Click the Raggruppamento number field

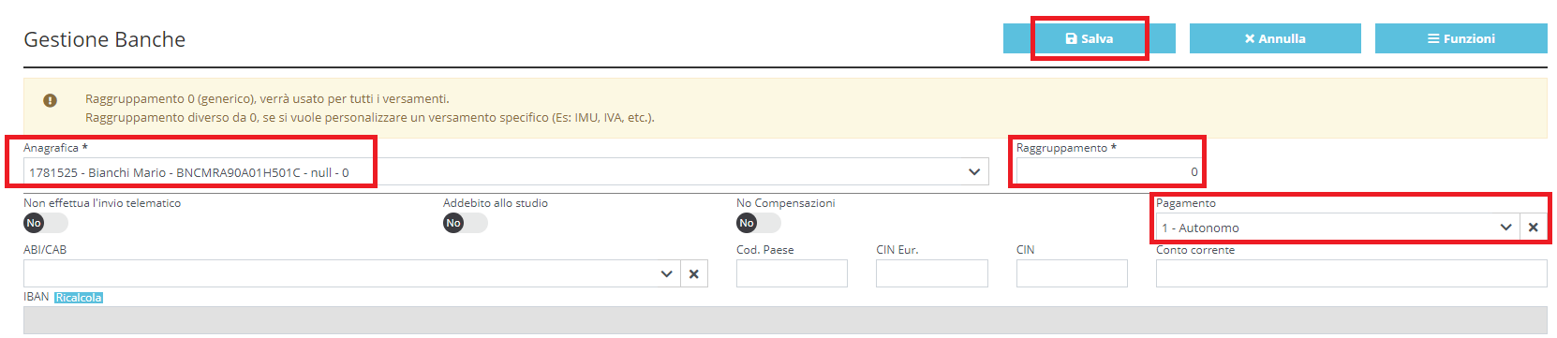click(1108, 171)
